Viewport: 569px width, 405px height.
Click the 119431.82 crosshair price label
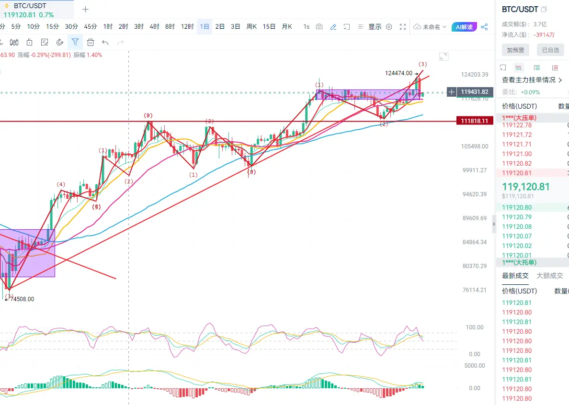[x=475, y=92]
